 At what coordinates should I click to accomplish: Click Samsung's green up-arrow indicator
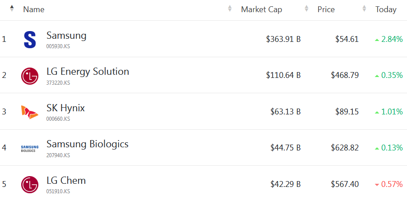(377, 40)
